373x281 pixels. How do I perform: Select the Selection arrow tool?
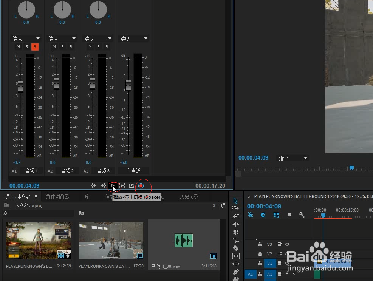coord(235,201)
